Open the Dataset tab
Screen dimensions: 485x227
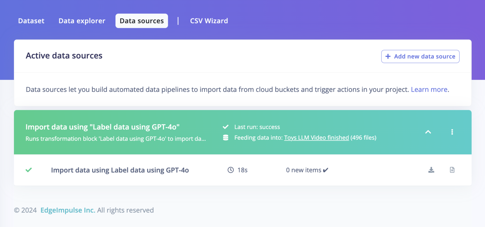(x=31, y=21)
